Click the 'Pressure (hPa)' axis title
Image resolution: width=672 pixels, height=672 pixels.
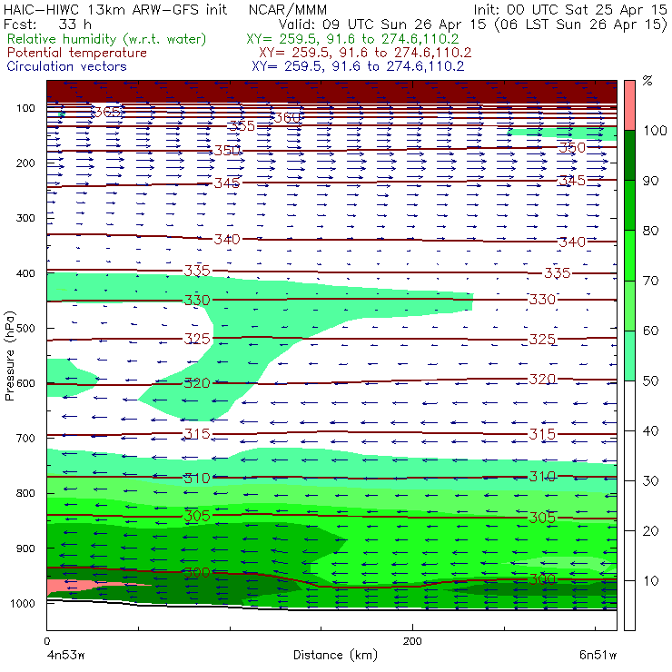point(9,356)
